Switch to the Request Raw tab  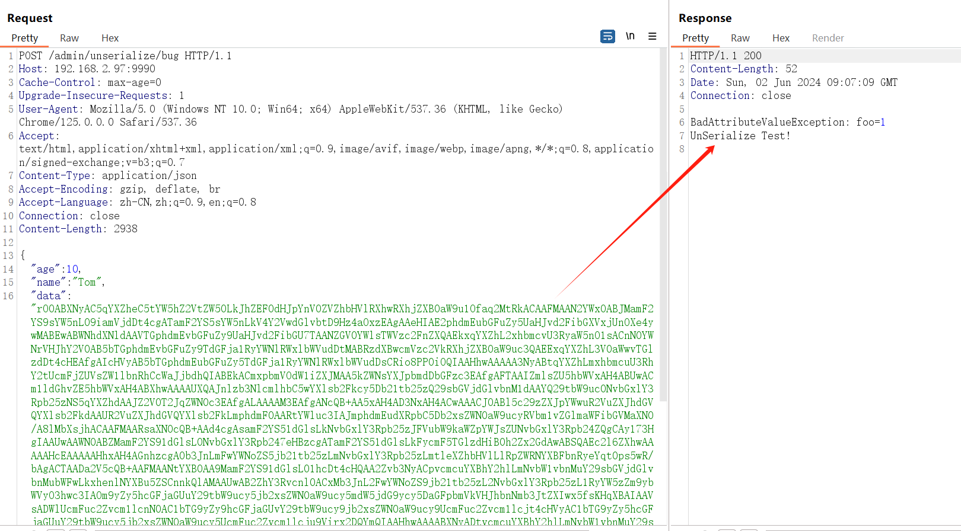[69, 38]
